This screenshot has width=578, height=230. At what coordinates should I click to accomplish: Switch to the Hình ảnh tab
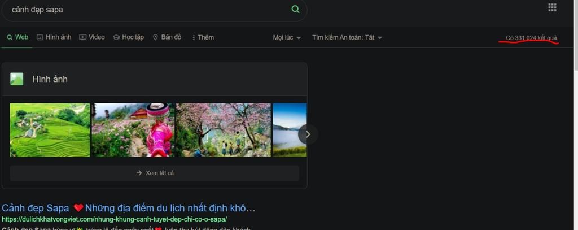pyautogui.click(x=54, y=37)
